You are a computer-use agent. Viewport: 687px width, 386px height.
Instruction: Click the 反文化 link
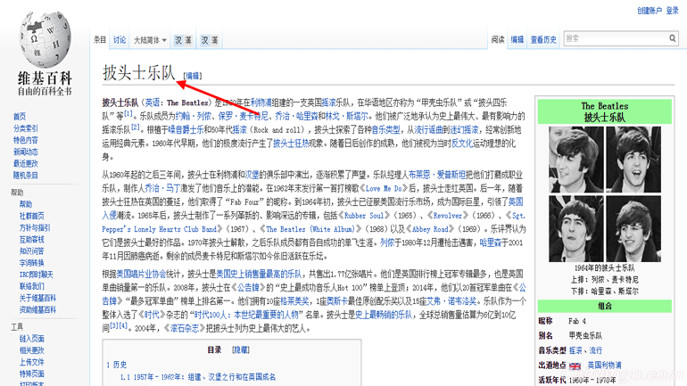[x=462, y=144]
